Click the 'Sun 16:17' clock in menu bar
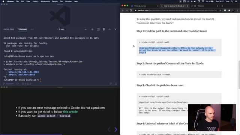 (x=220, y=1)
